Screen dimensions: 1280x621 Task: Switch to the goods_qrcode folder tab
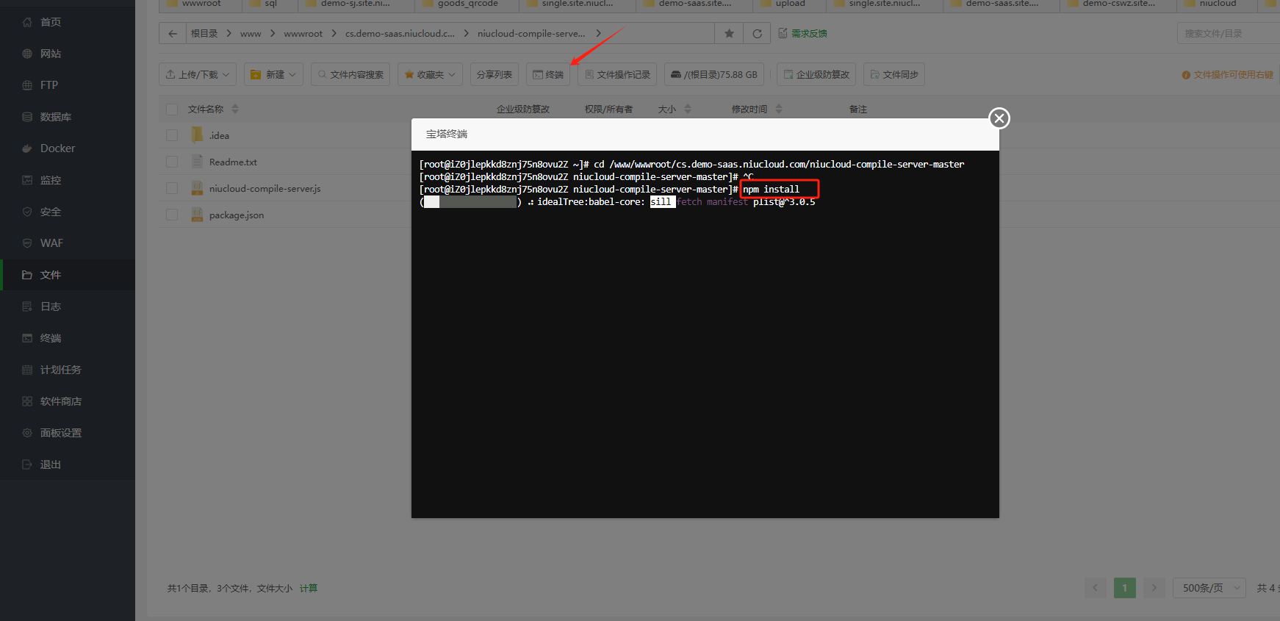click(x=467, y=4)
